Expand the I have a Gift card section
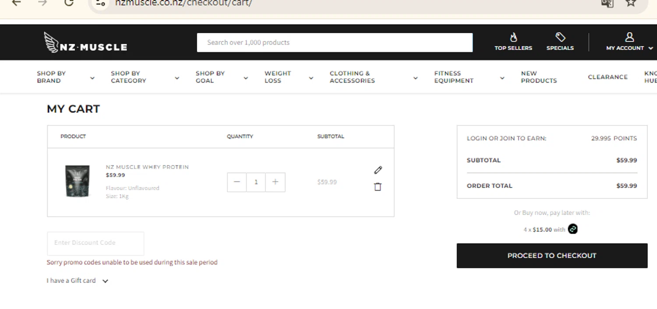This screenshot has height=309, width=657. coord(78,281)
